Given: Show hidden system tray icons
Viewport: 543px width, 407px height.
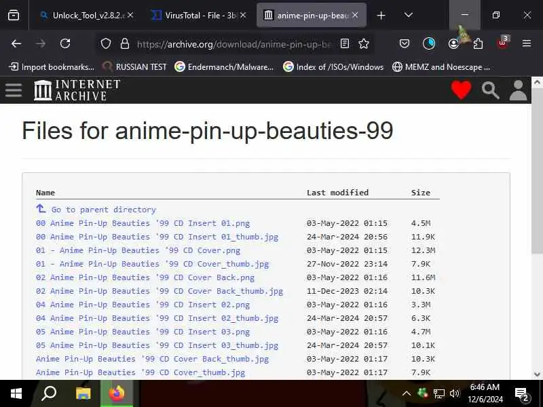Looking at the screenshot, I should [406, 393].
